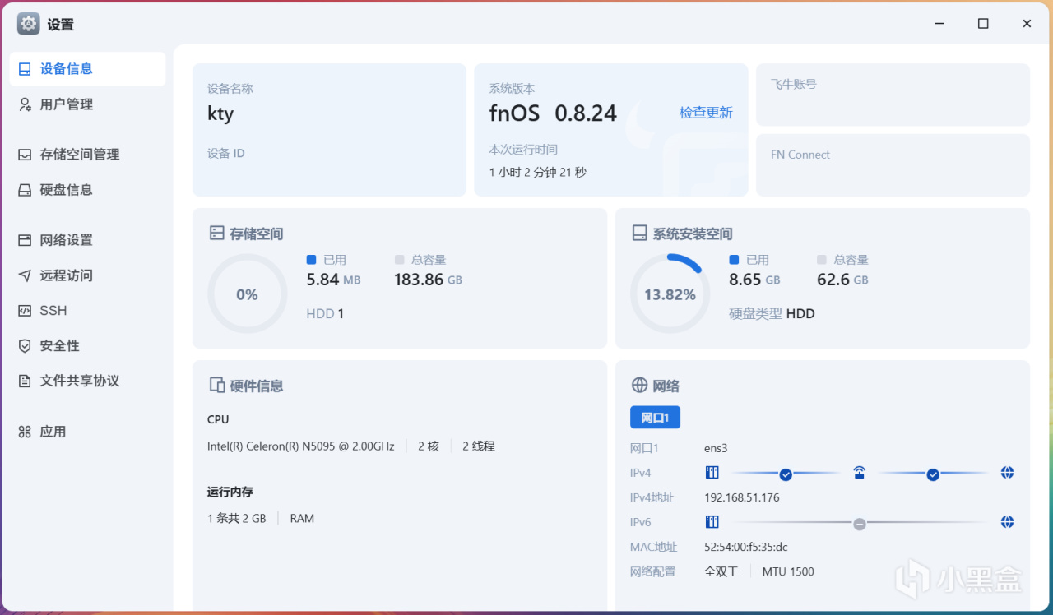The image size is (1053, 615).
Task: Click the 5.84 MB used storage value
Action: coord(333,280)
